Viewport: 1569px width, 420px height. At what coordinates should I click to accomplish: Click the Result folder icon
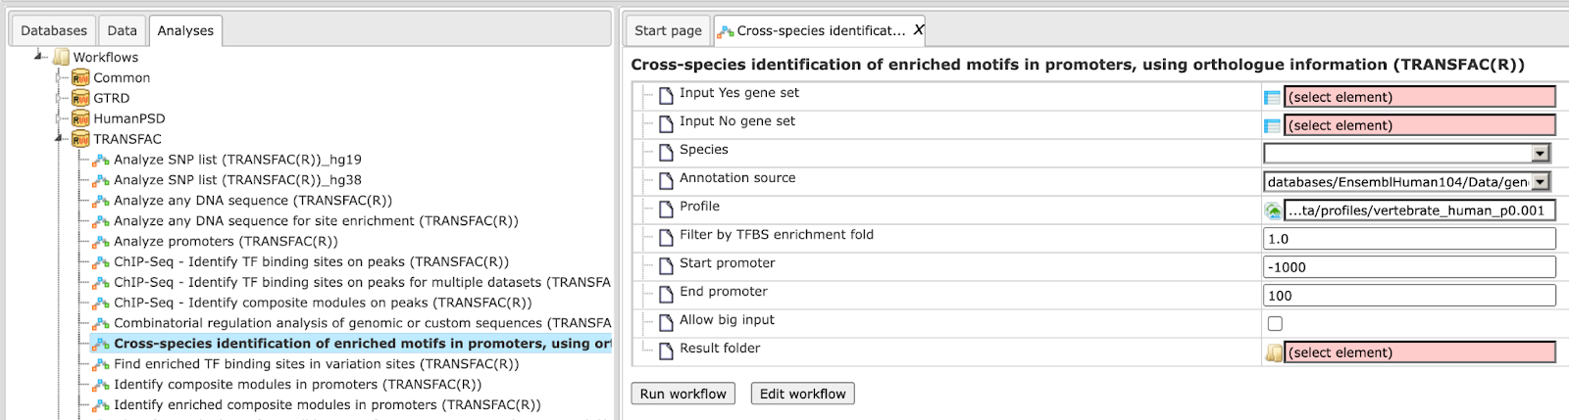1274,352
